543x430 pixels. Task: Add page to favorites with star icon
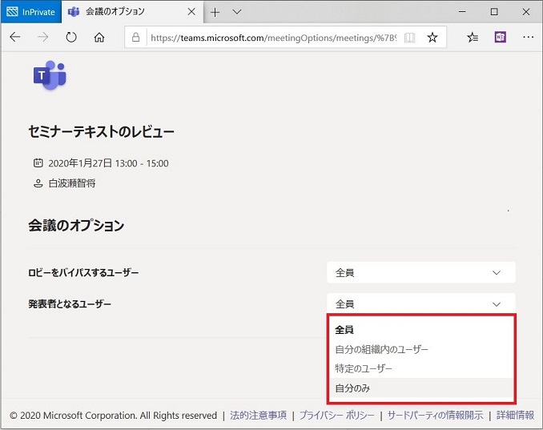432,38
